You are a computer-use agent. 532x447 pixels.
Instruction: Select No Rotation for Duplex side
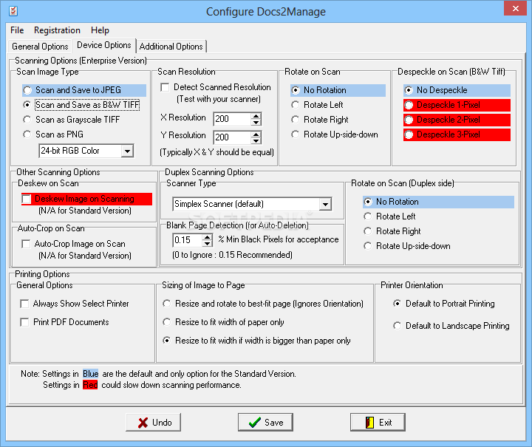(x=438, y=202)
